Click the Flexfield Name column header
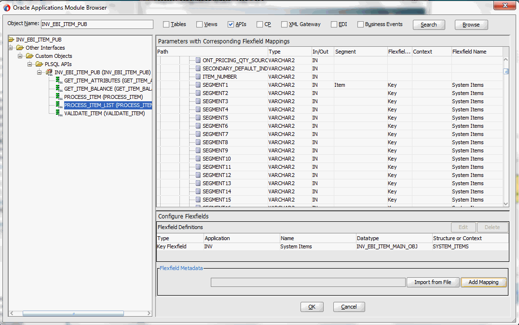The width and height of the screenshot is (519, 325). (477, 52)
